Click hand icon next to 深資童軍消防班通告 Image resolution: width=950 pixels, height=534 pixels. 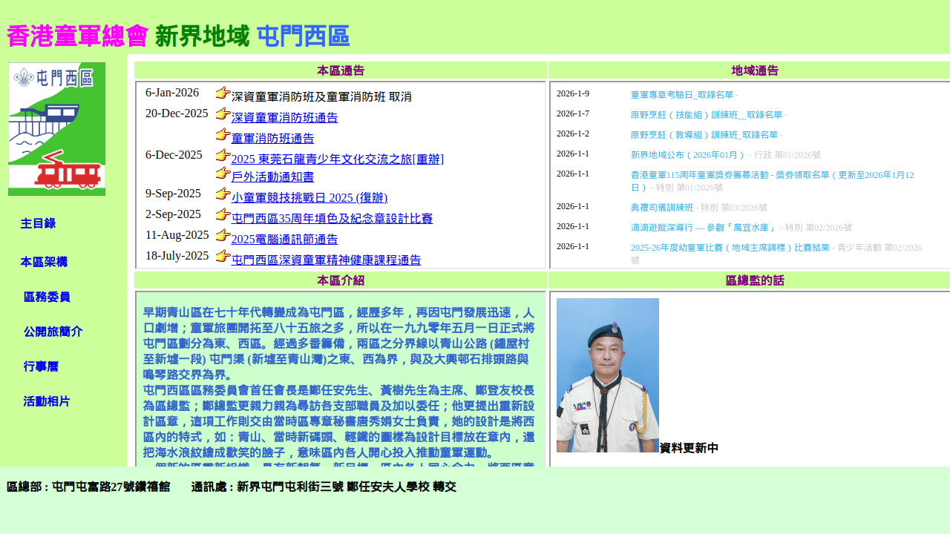(223, 113)
